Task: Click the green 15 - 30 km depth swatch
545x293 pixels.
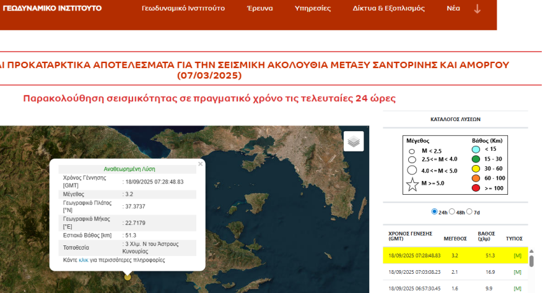Action: 476,159
